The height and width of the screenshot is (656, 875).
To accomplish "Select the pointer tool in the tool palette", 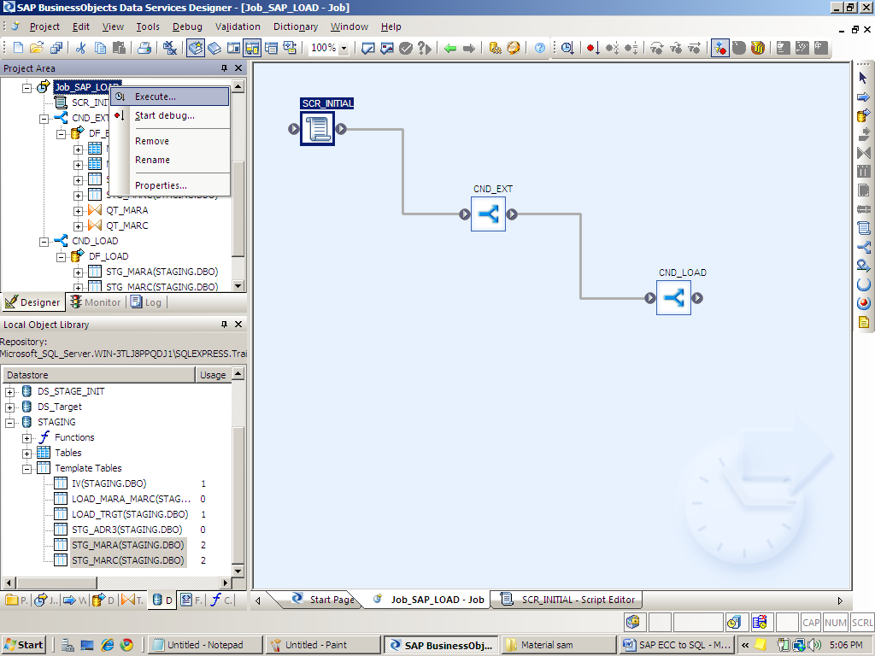I will tap(863, 78).
